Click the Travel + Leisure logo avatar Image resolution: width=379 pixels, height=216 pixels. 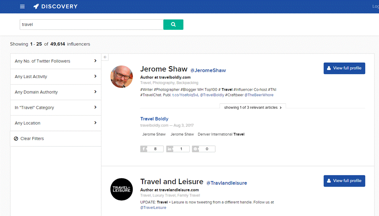click(121, 189)
